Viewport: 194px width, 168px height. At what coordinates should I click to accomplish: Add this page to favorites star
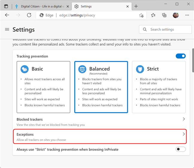[141, 15]
